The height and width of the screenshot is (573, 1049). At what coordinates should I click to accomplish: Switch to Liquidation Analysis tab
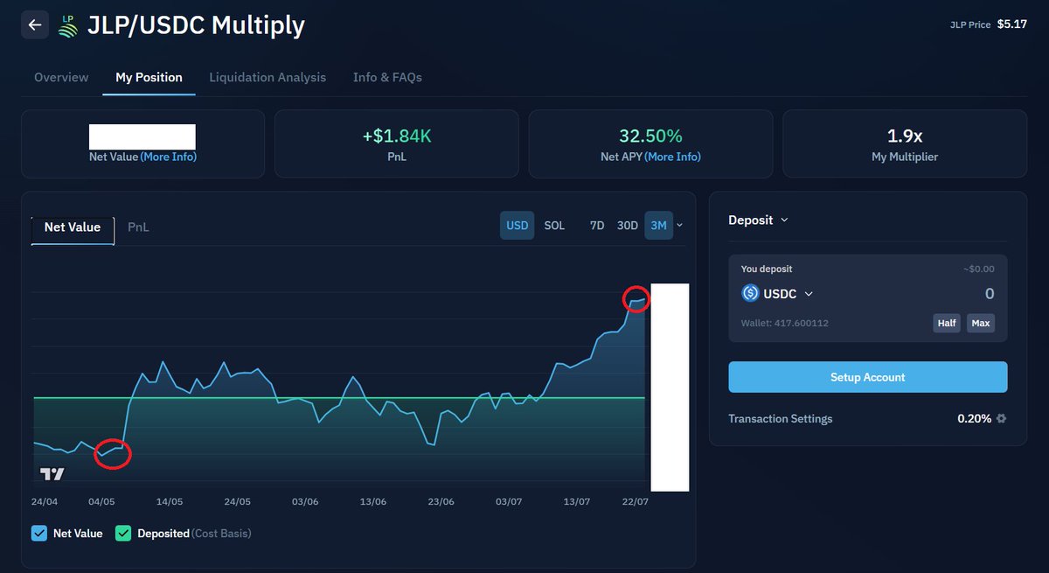(267, 77)
